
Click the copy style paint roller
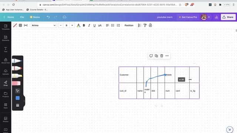145,25
